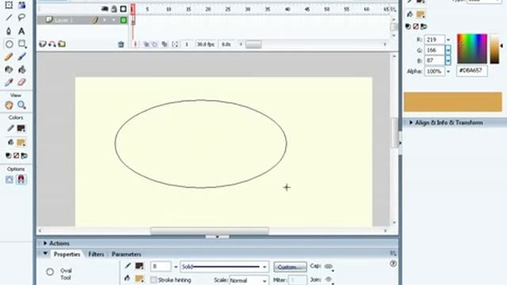Open Properties panel fill color swatch
The width and height of the screenshot is (507, 285).
pyautogui.click(x=139, y=279)
